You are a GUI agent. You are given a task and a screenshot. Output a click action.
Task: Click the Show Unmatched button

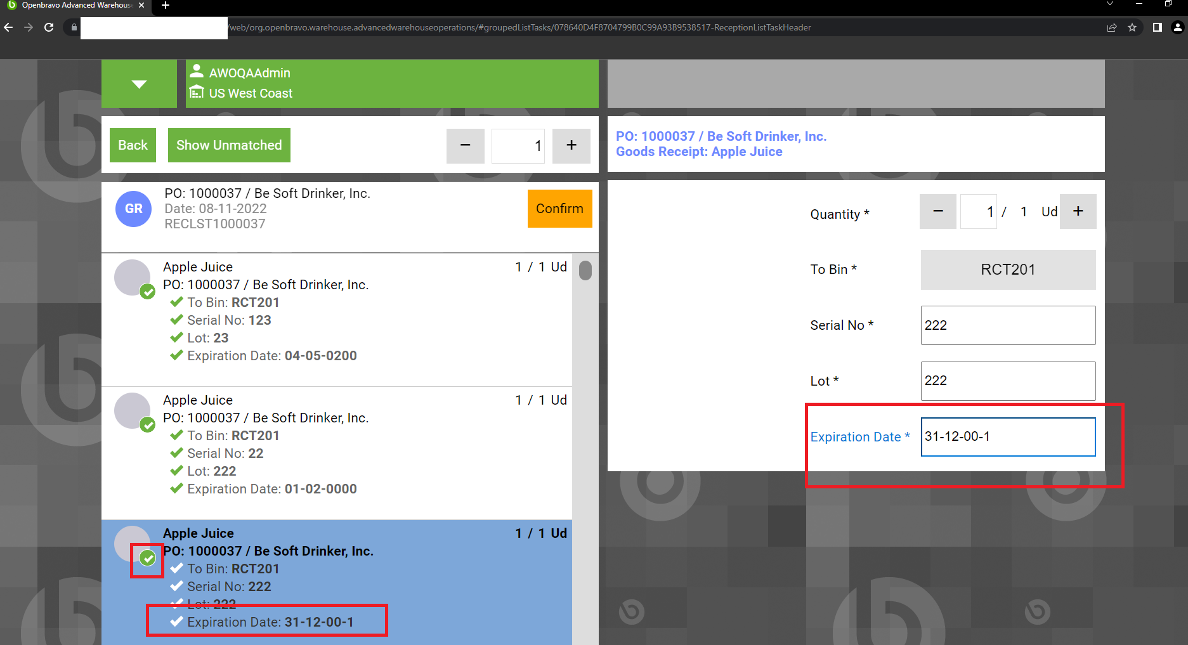tap(229, 145)
